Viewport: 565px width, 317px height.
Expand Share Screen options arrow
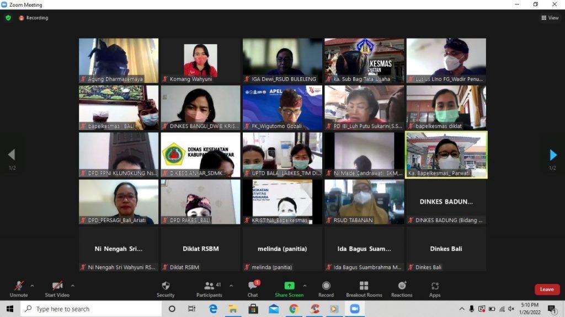tap(305, 286)
